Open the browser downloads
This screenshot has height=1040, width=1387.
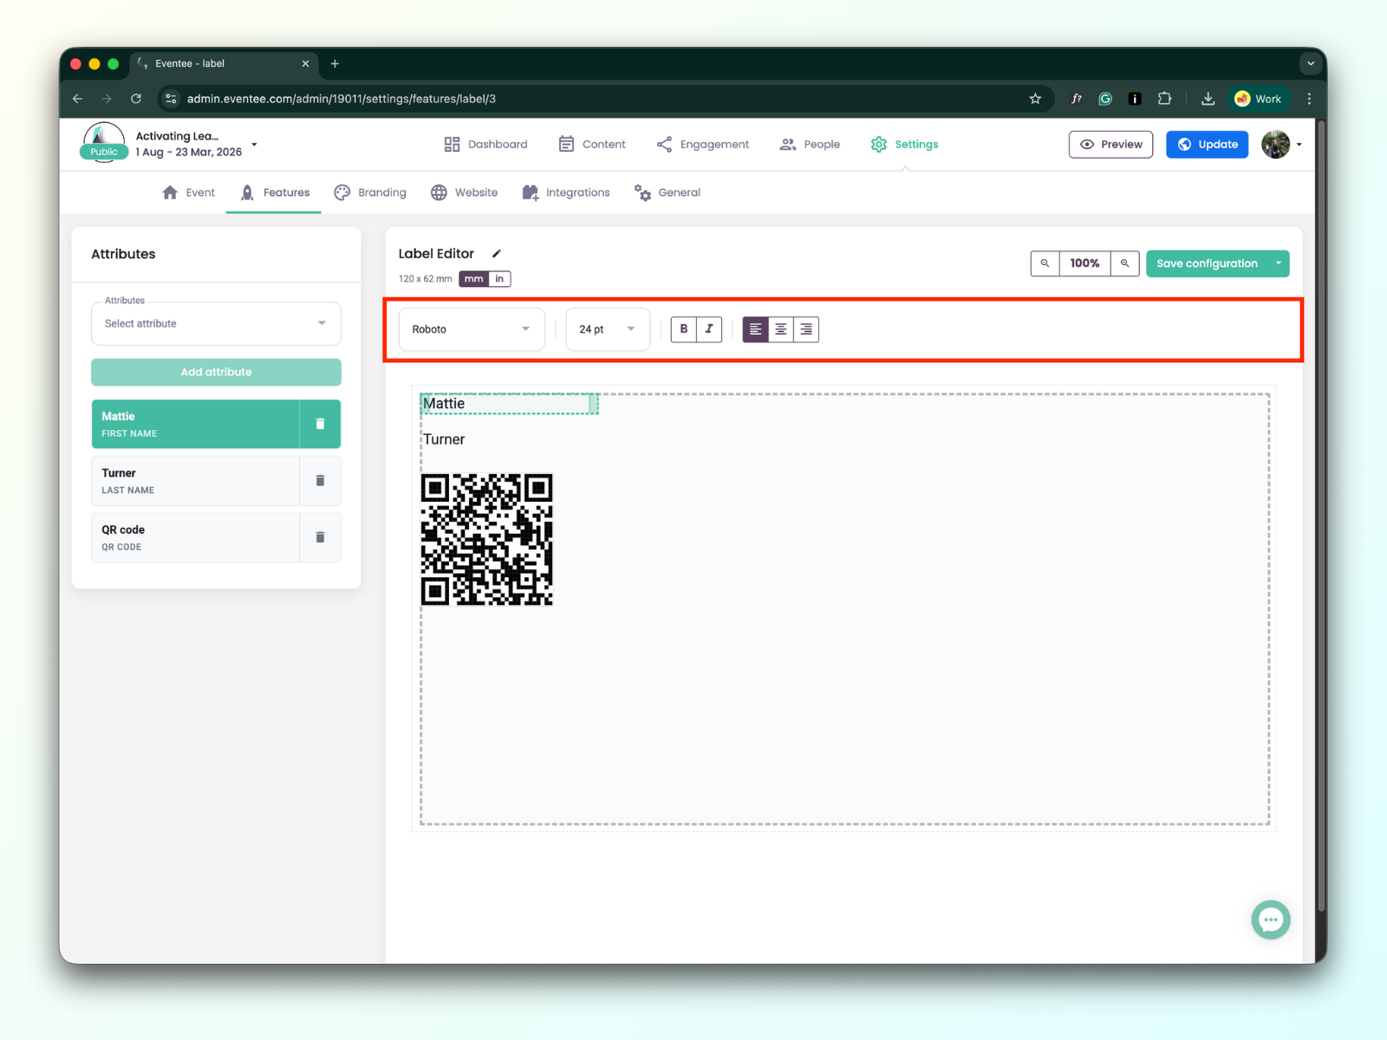[x=1208, y=99]
